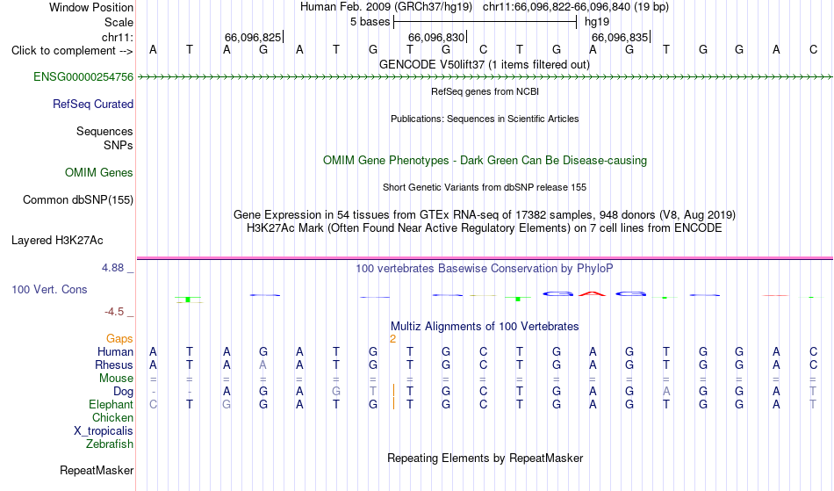The height and width of the screenshot is (491, 834).
Task: Click the '5 bases' scale bar label
Action: point(370,22)
